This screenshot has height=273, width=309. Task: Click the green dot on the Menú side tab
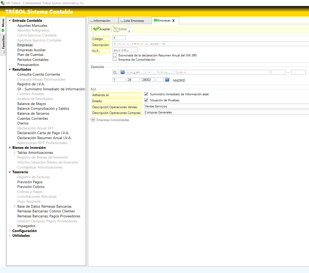click(3, 30)
